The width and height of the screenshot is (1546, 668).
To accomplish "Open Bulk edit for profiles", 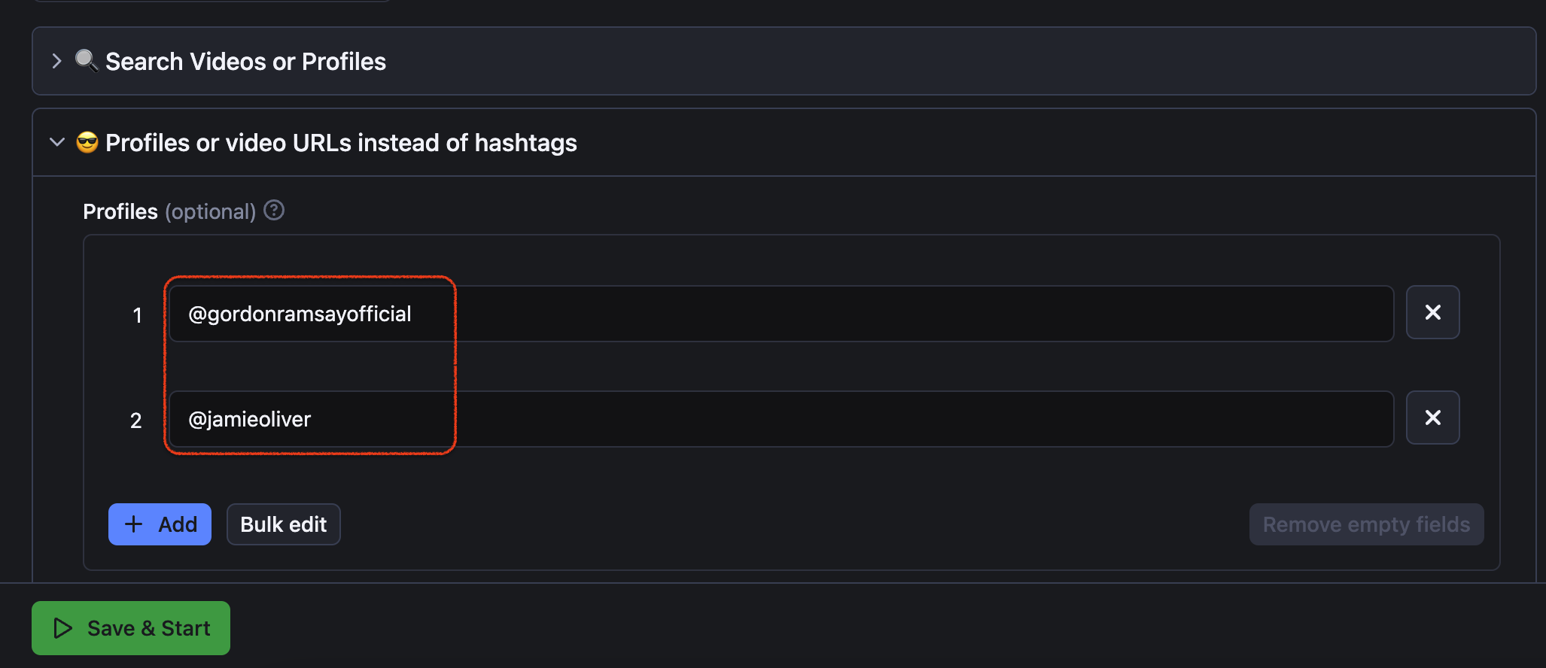I will (x=283, y=524).
